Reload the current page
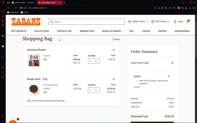Image resolution: width=197 pixels, height=123 pixels. click(16, 8)
